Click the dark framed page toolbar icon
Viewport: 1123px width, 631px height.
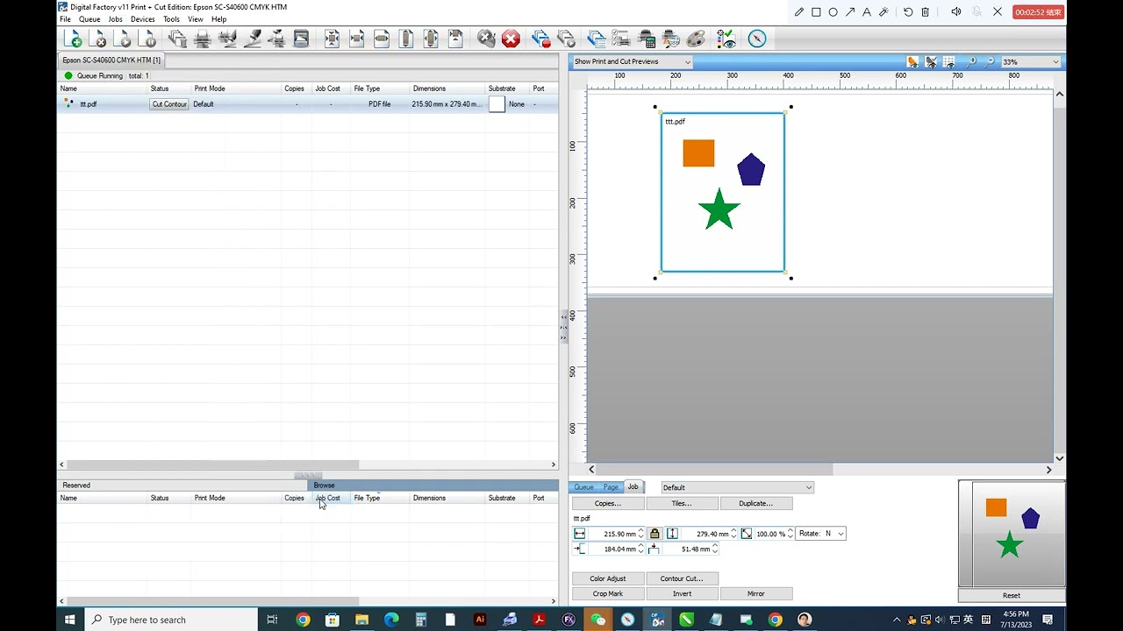[x=301, y=39]
